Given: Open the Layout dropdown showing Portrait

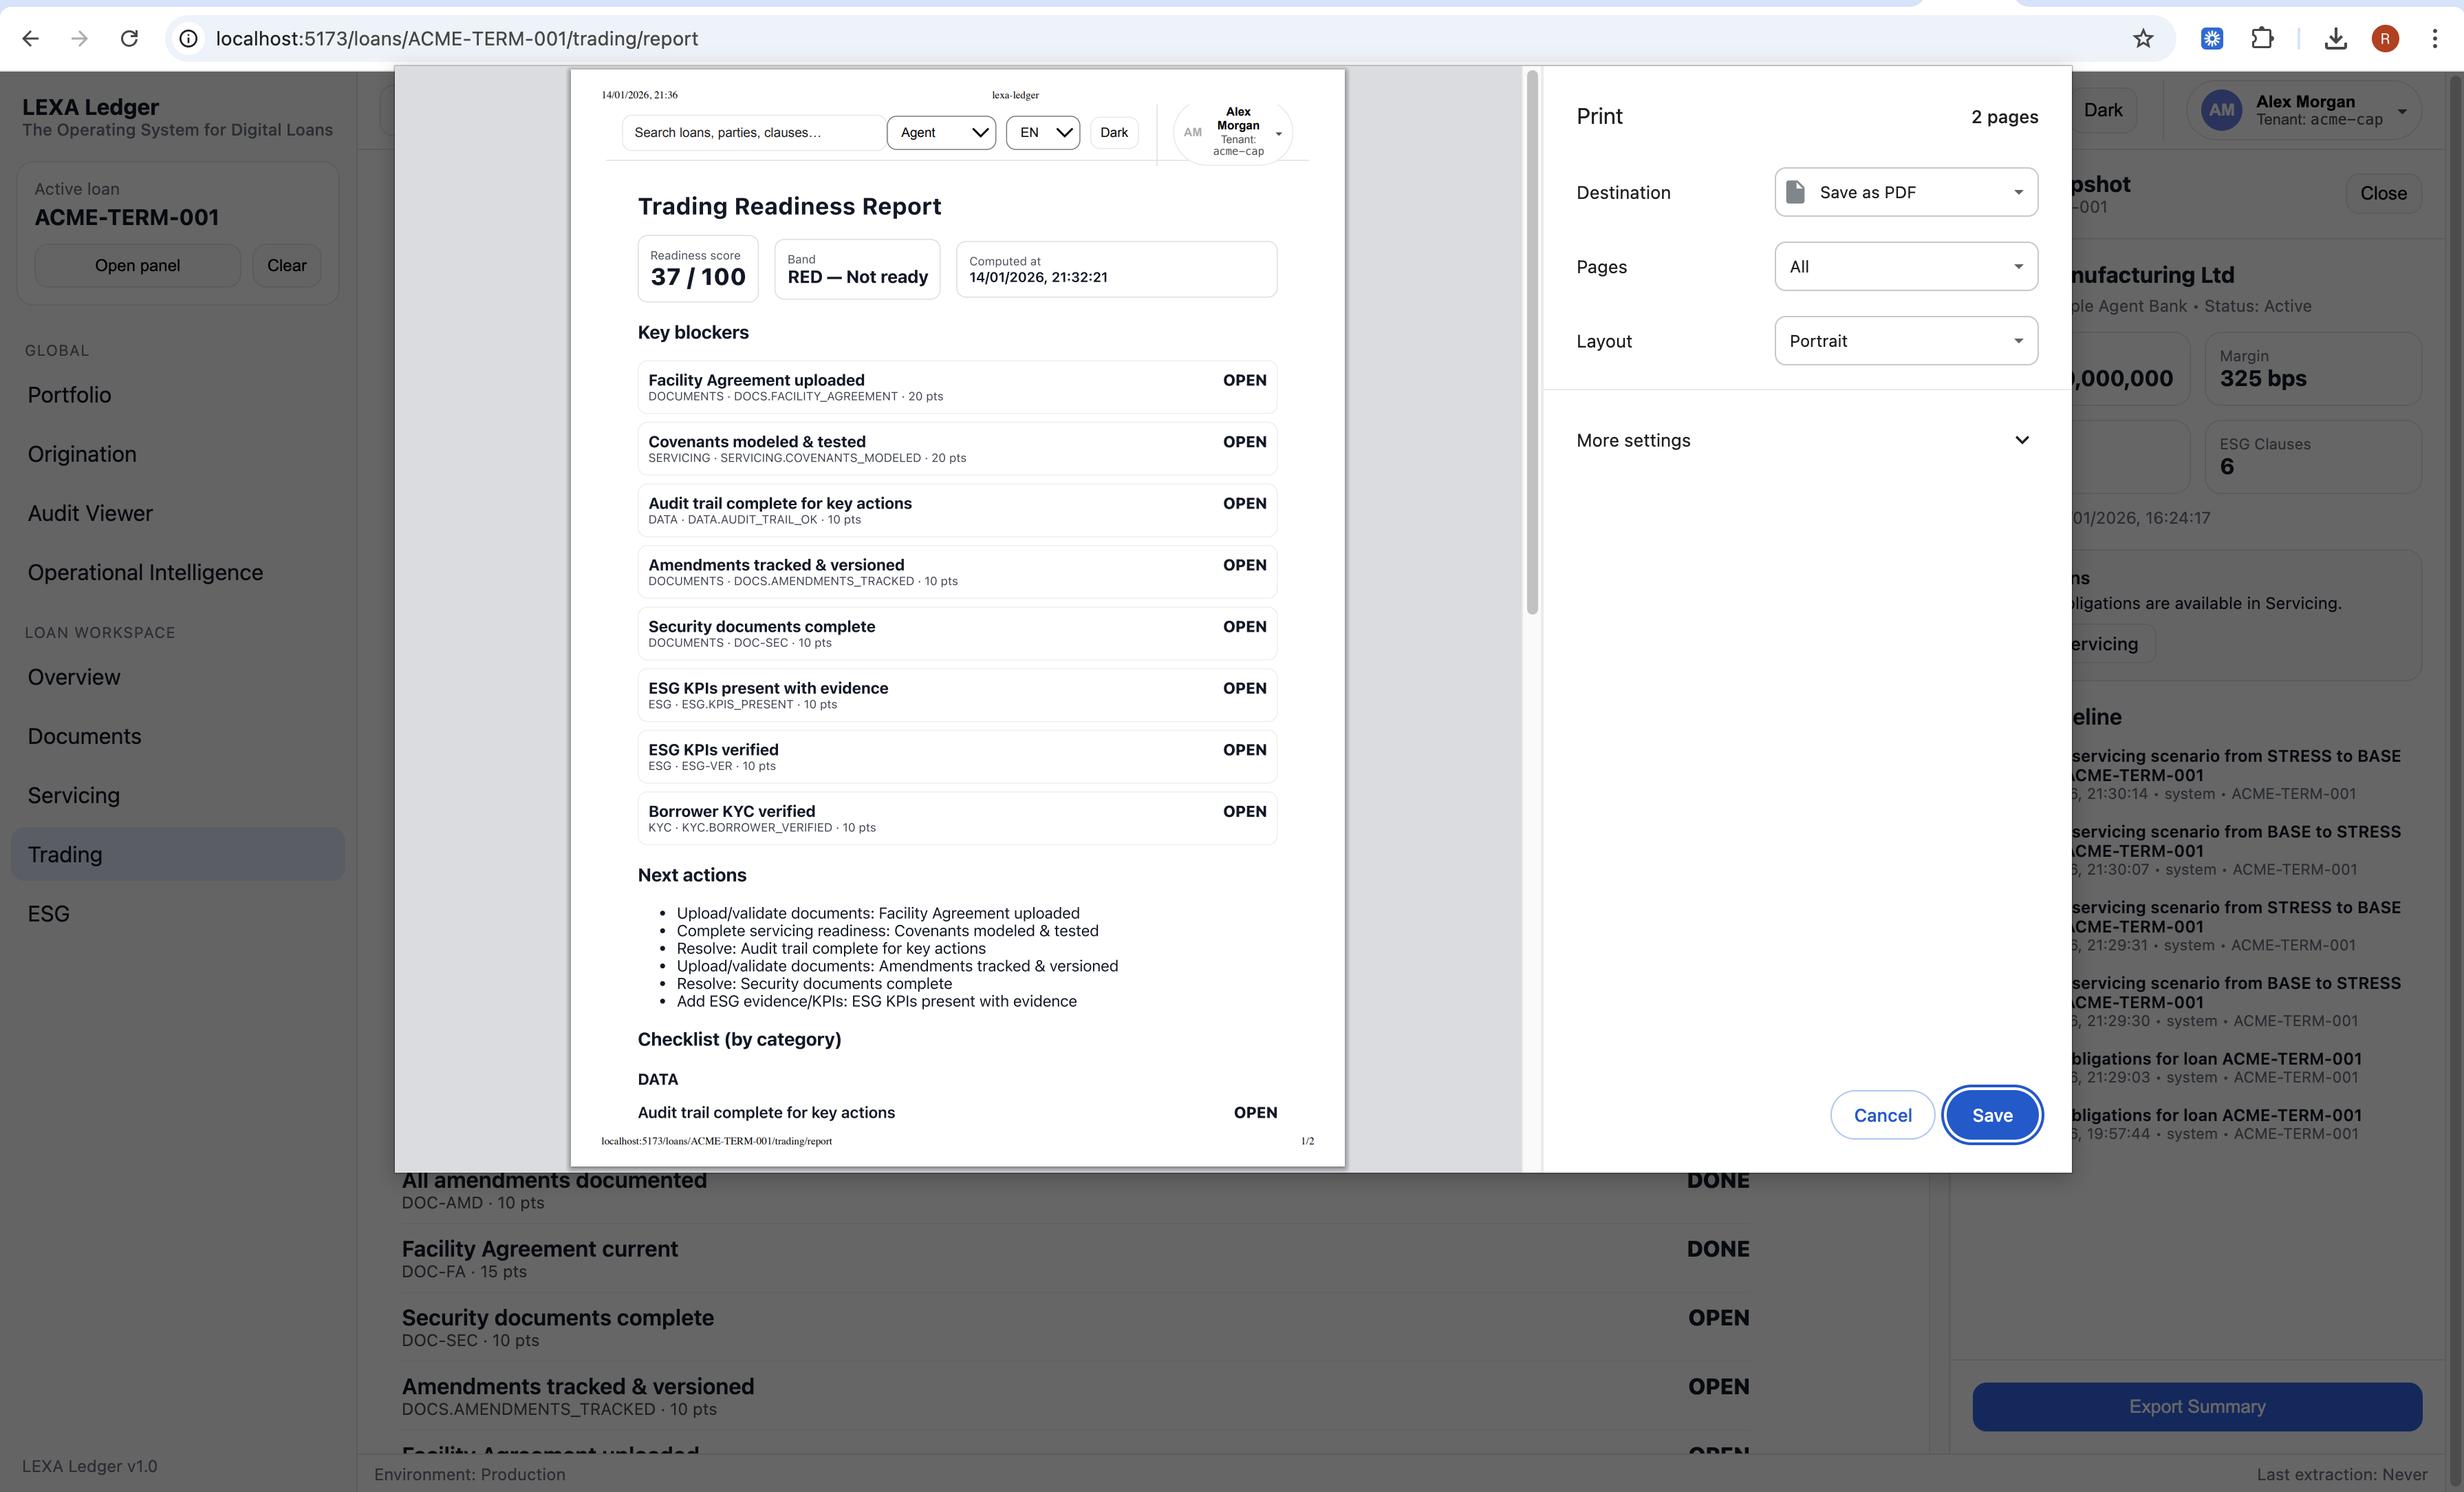Looking at the screenshot, I should 1905,340.
